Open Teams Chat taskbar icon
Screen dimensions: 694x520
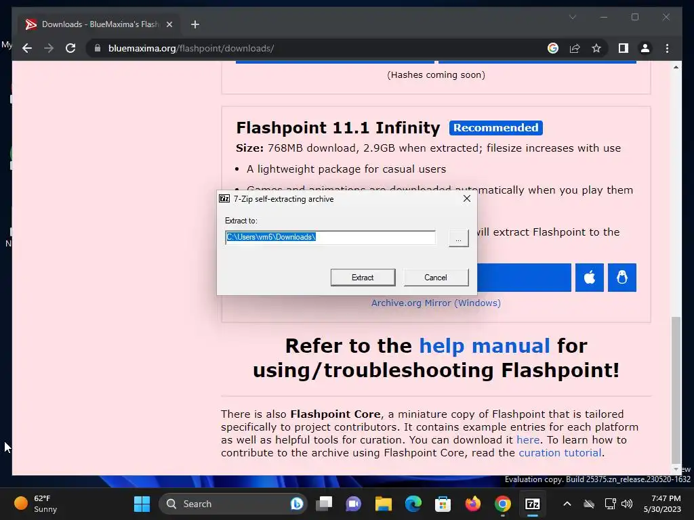(x=354, y=504)
